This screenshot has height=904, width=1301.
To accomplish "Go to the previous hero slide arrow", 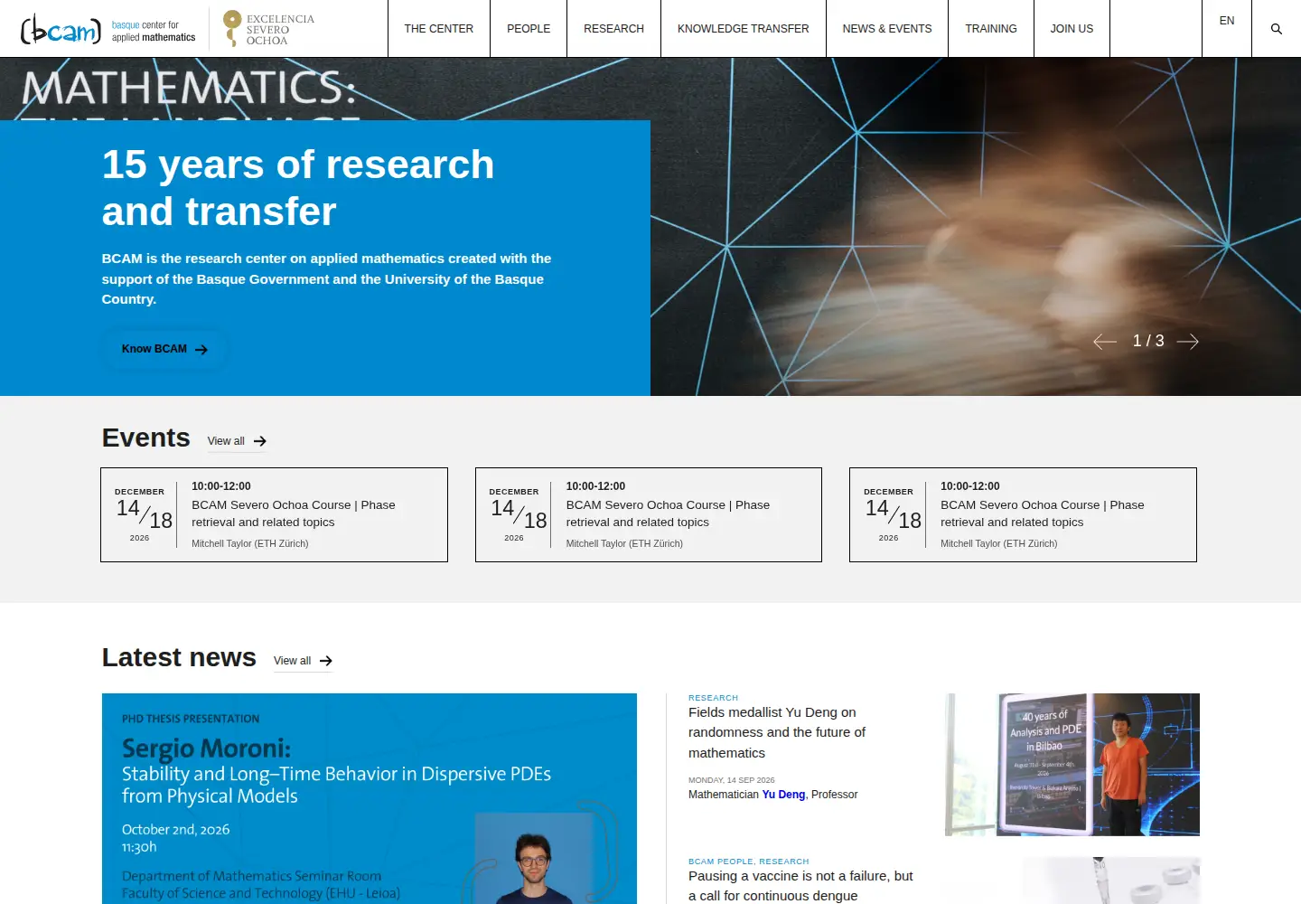I will 1105,341.
